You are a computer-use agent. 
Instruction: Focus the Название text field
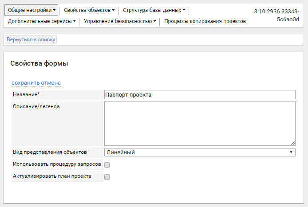[200, 95]
